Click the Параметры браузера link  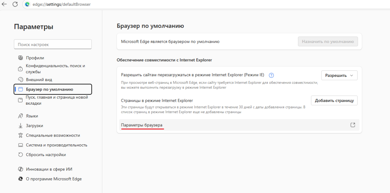pos(142,125)
